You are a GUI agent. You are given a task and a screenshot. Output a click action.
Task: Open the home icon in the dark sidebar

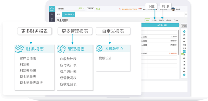52,14
